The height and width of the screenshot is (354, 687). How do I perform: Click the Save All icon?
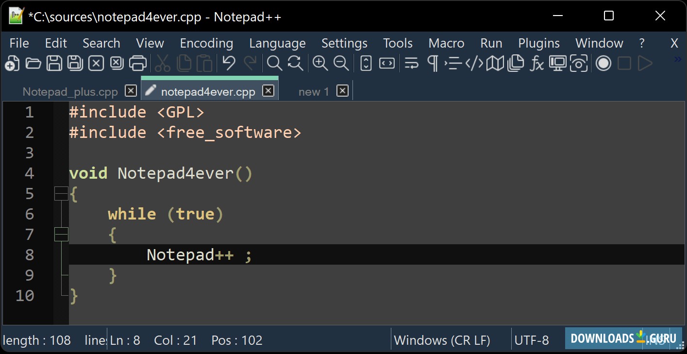tap(75, 64)
